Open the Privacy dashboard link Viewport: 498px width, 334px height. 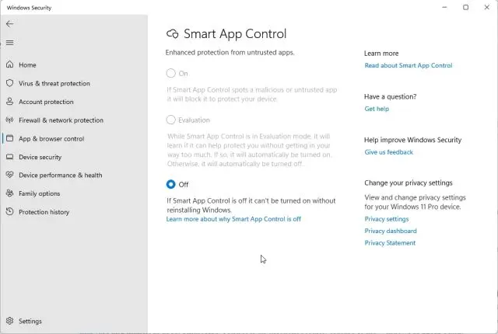point(391,231)
